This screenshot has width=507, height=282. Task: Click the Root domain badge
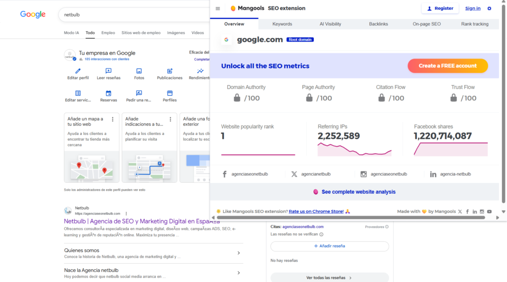300,40
